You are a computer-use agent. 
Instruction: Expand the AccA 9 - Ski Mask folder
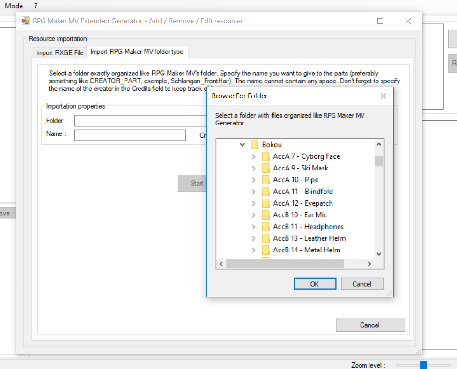[x=254, y=168]
